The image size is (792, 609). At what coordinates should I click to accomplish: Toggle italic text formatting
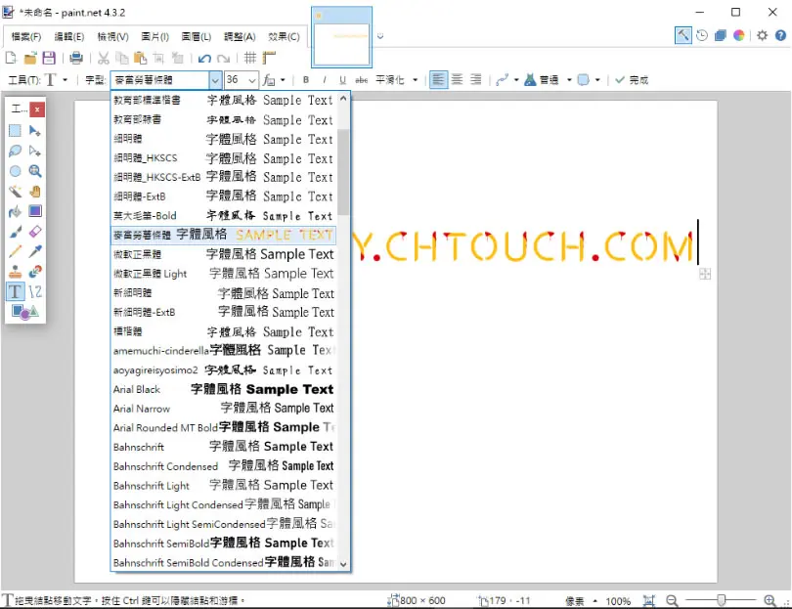coord(324,80)
